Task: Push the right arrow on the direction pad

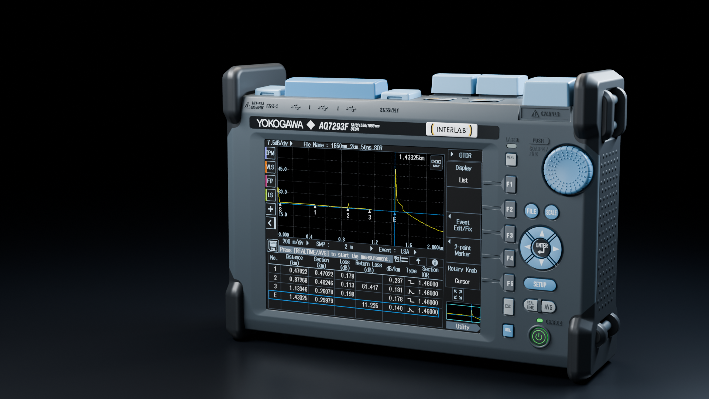Action: (556, 249)
